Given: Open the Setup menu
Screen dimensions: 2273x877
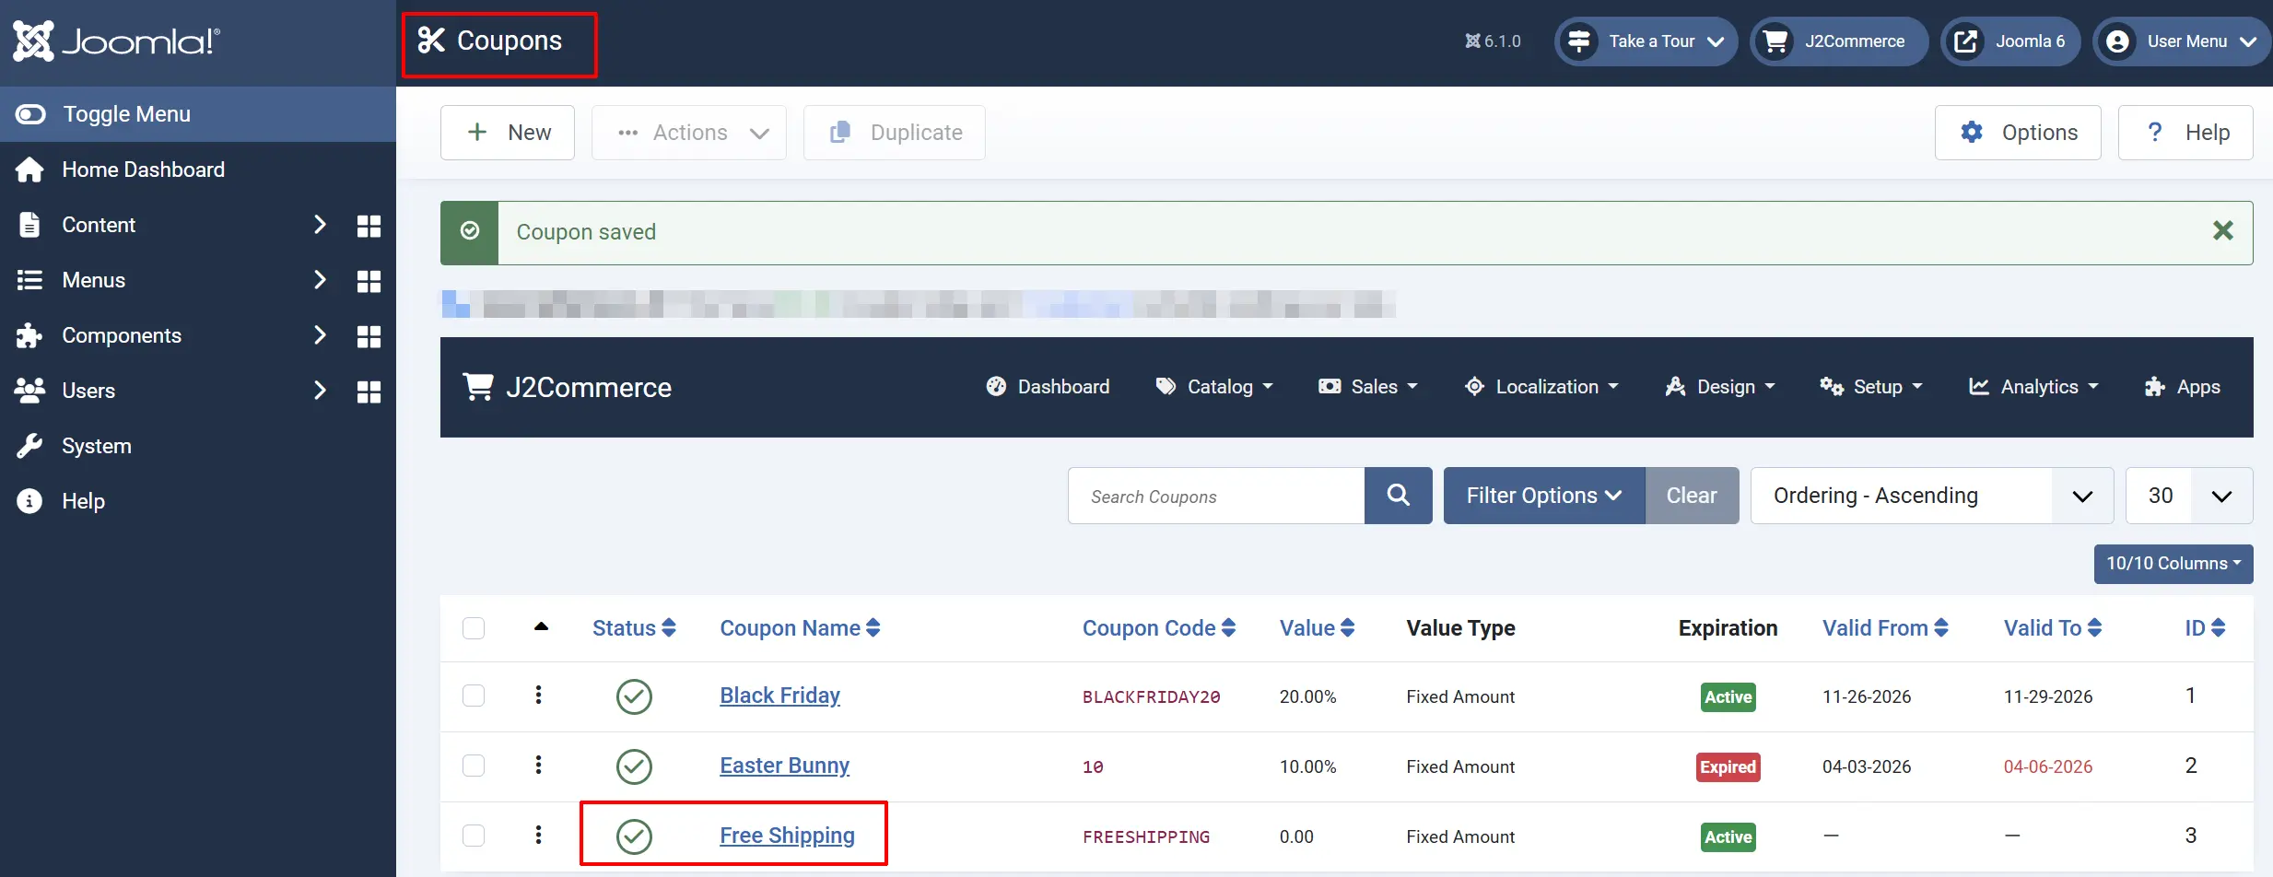Looking at the screenshot, I should point(1871,387).
